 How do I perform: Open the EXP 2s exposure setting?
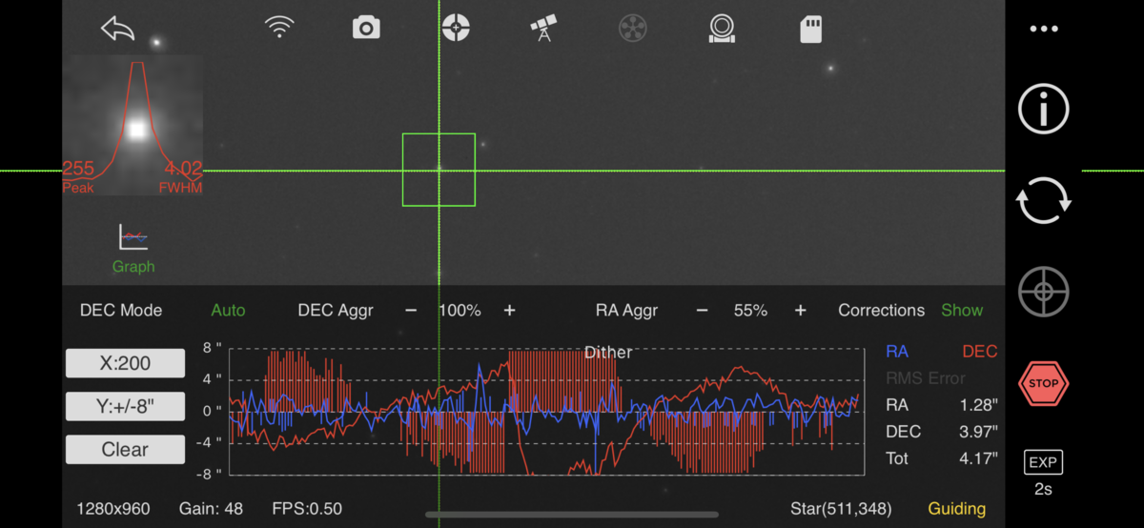tap(1044, 474)
